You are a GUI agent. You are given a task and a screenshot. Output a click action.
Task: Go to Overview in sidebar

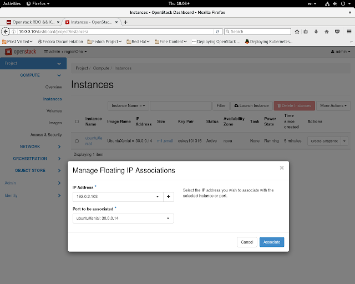tap(53, 87)
